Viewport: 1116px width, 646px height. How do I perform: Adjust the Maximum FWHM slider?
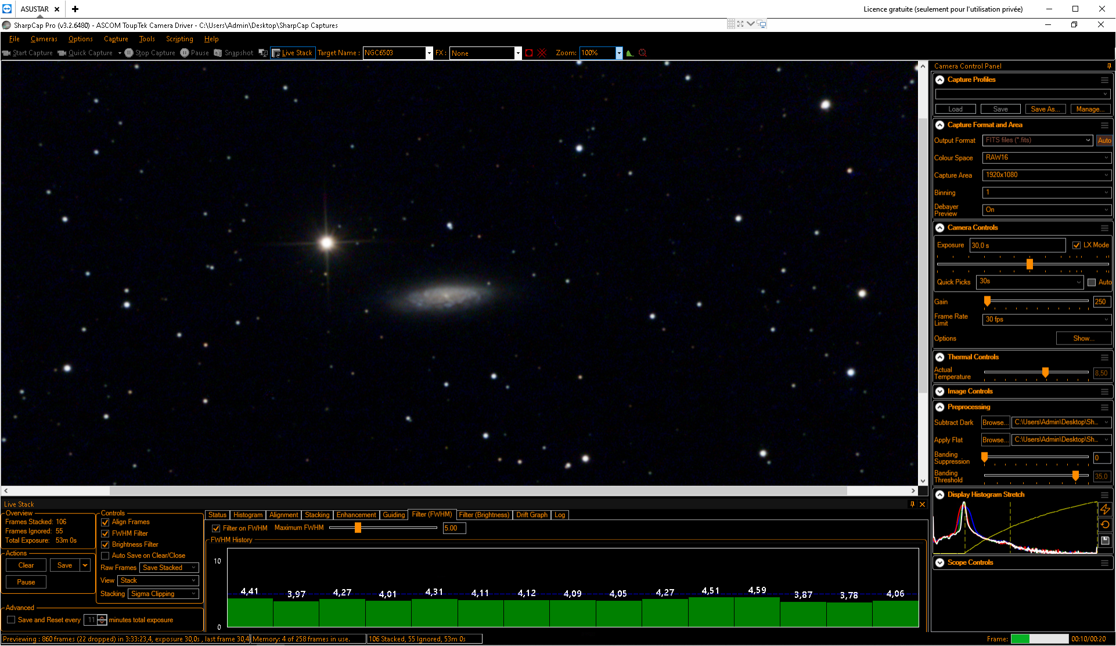[358, 527]
